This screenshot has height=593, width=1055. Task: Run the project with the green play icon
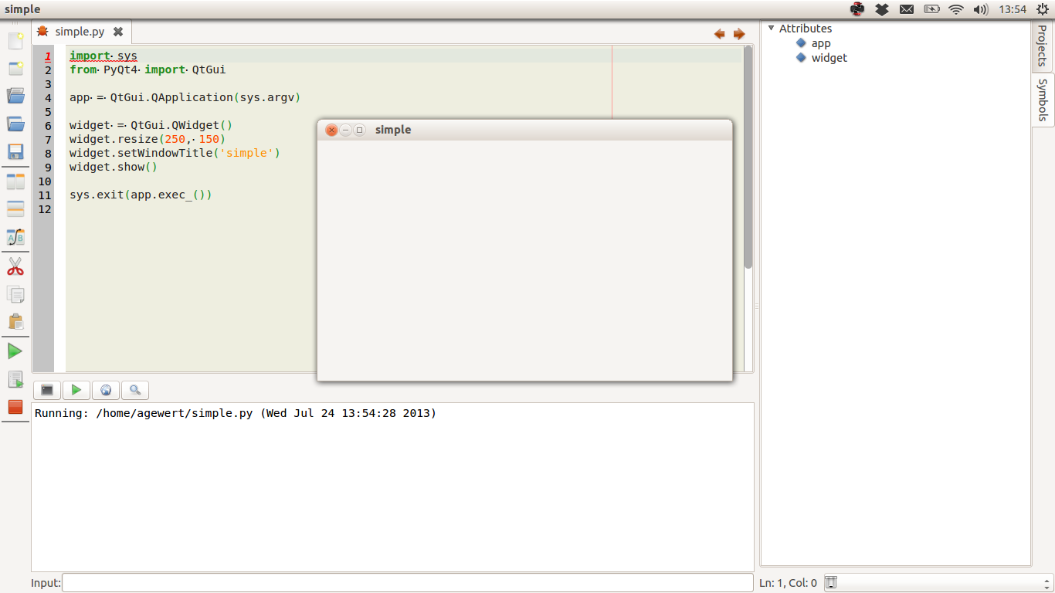(x=15, y=351)
